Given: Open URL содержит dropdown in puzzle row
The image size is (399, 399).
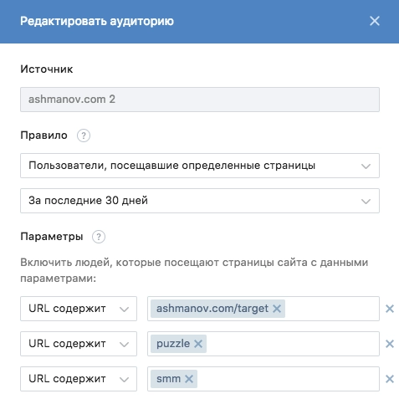Looking at the screenshot, I should point(79,344).
